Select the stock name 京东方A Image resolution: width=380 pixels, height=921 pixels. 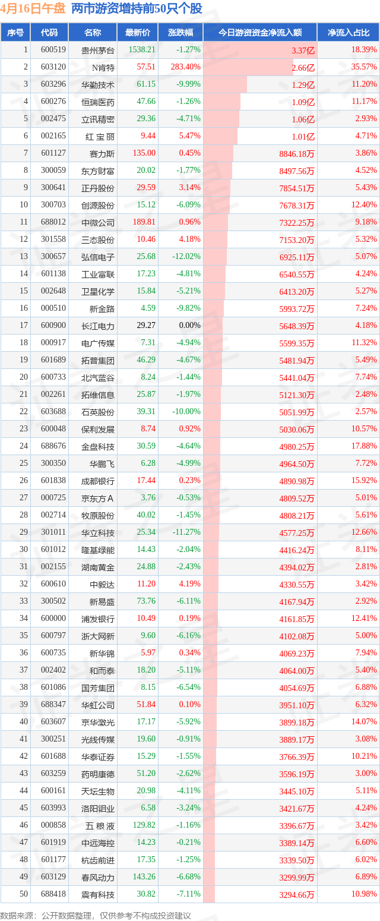coord(98,498)
